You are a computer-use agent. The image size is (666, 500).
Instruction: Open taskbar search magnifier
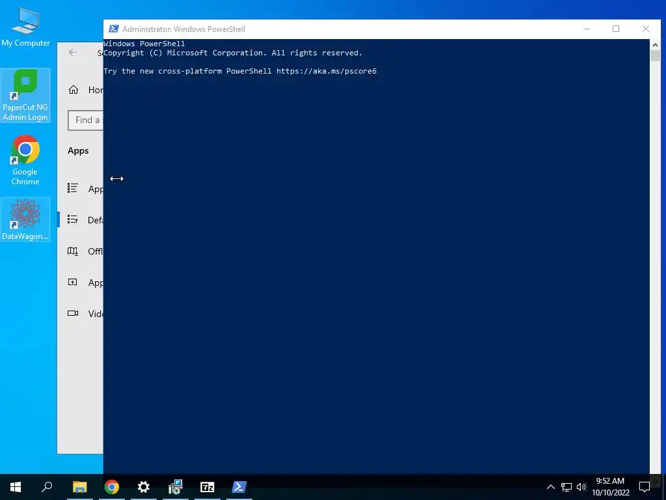coord(47,487)
